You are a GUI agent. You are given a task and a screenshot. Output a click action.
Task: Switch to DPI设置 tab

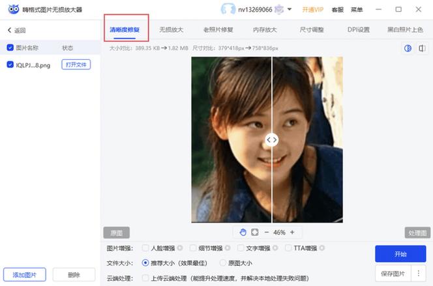pyautogui.click(x=359, y=29)
